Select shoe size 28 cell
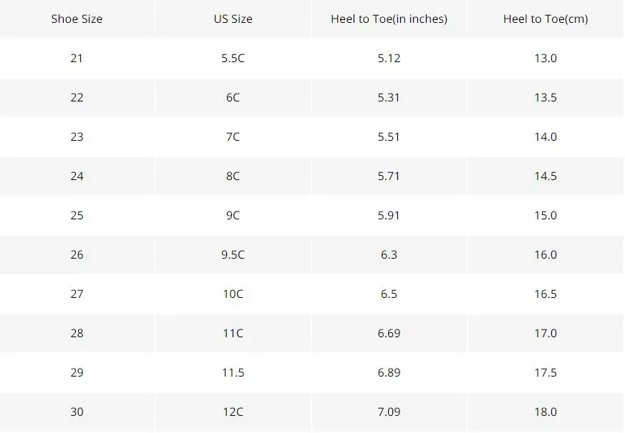Screen dimensions: 625x433 77,334
